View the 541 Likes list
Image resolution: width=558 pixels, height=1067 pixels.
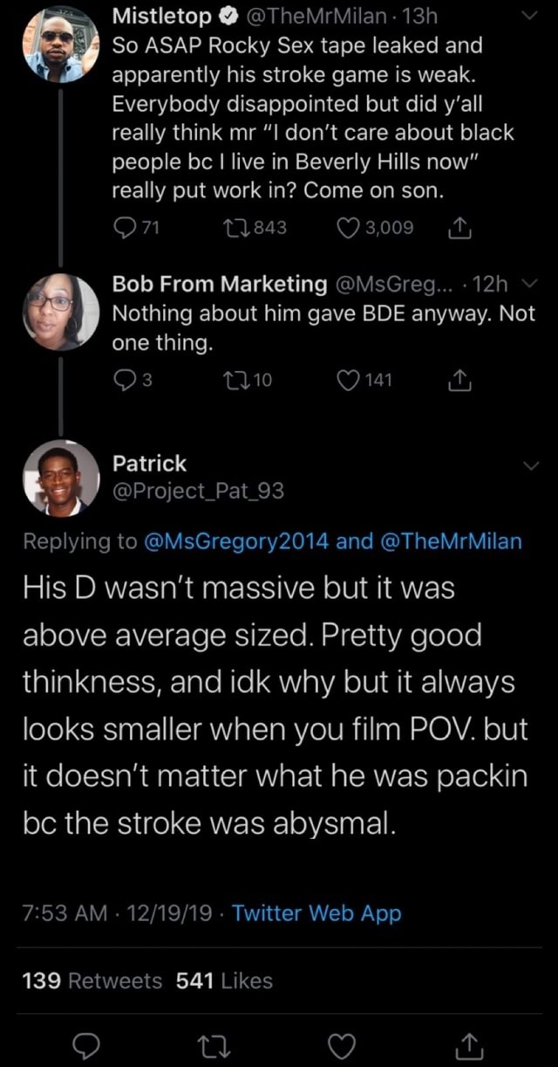coord(224,981)
